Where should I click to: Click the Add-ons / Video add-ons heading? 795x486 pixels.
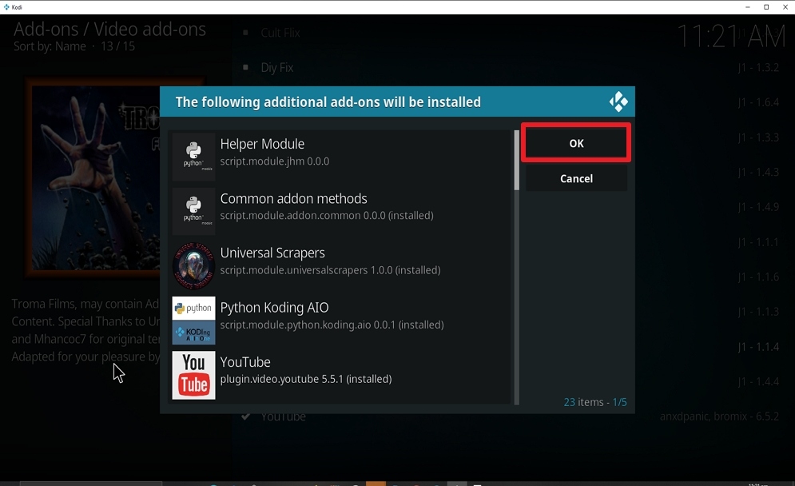(x=109, y=29)
